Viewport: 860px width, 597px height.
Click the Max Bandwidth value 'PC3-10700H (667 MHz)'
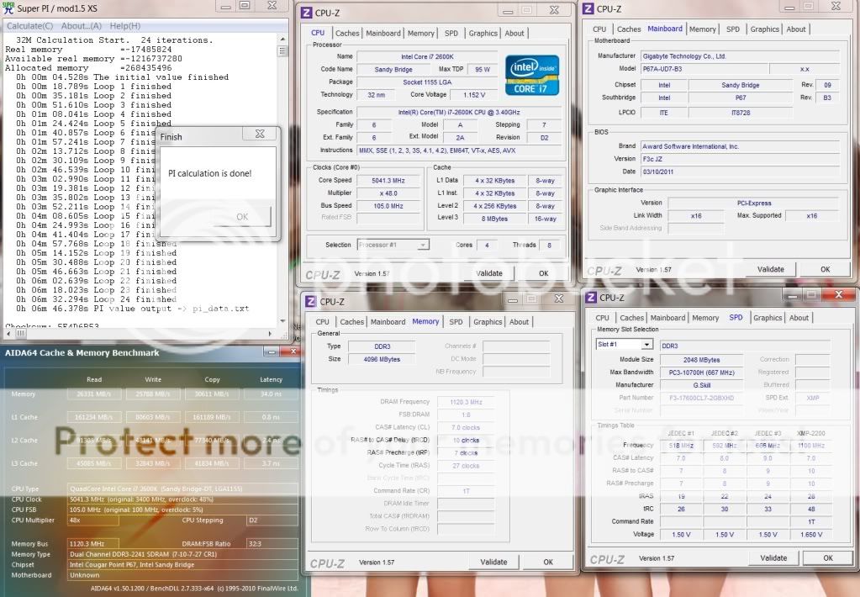[x=701, y=372]
